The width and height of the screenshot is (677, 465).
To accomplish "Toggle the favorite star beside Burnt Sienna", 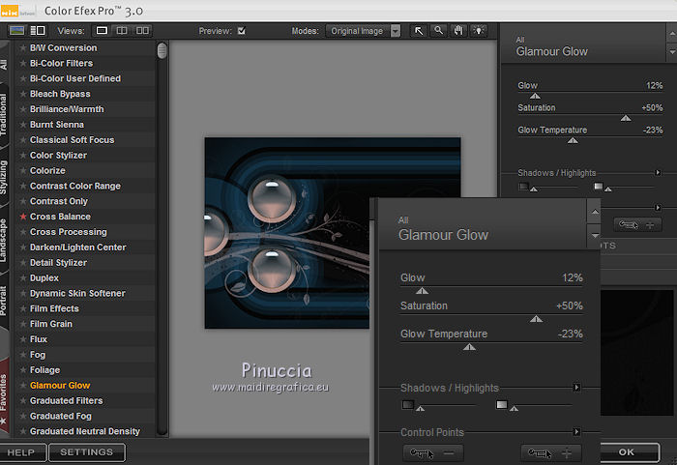I will (23, 125).
